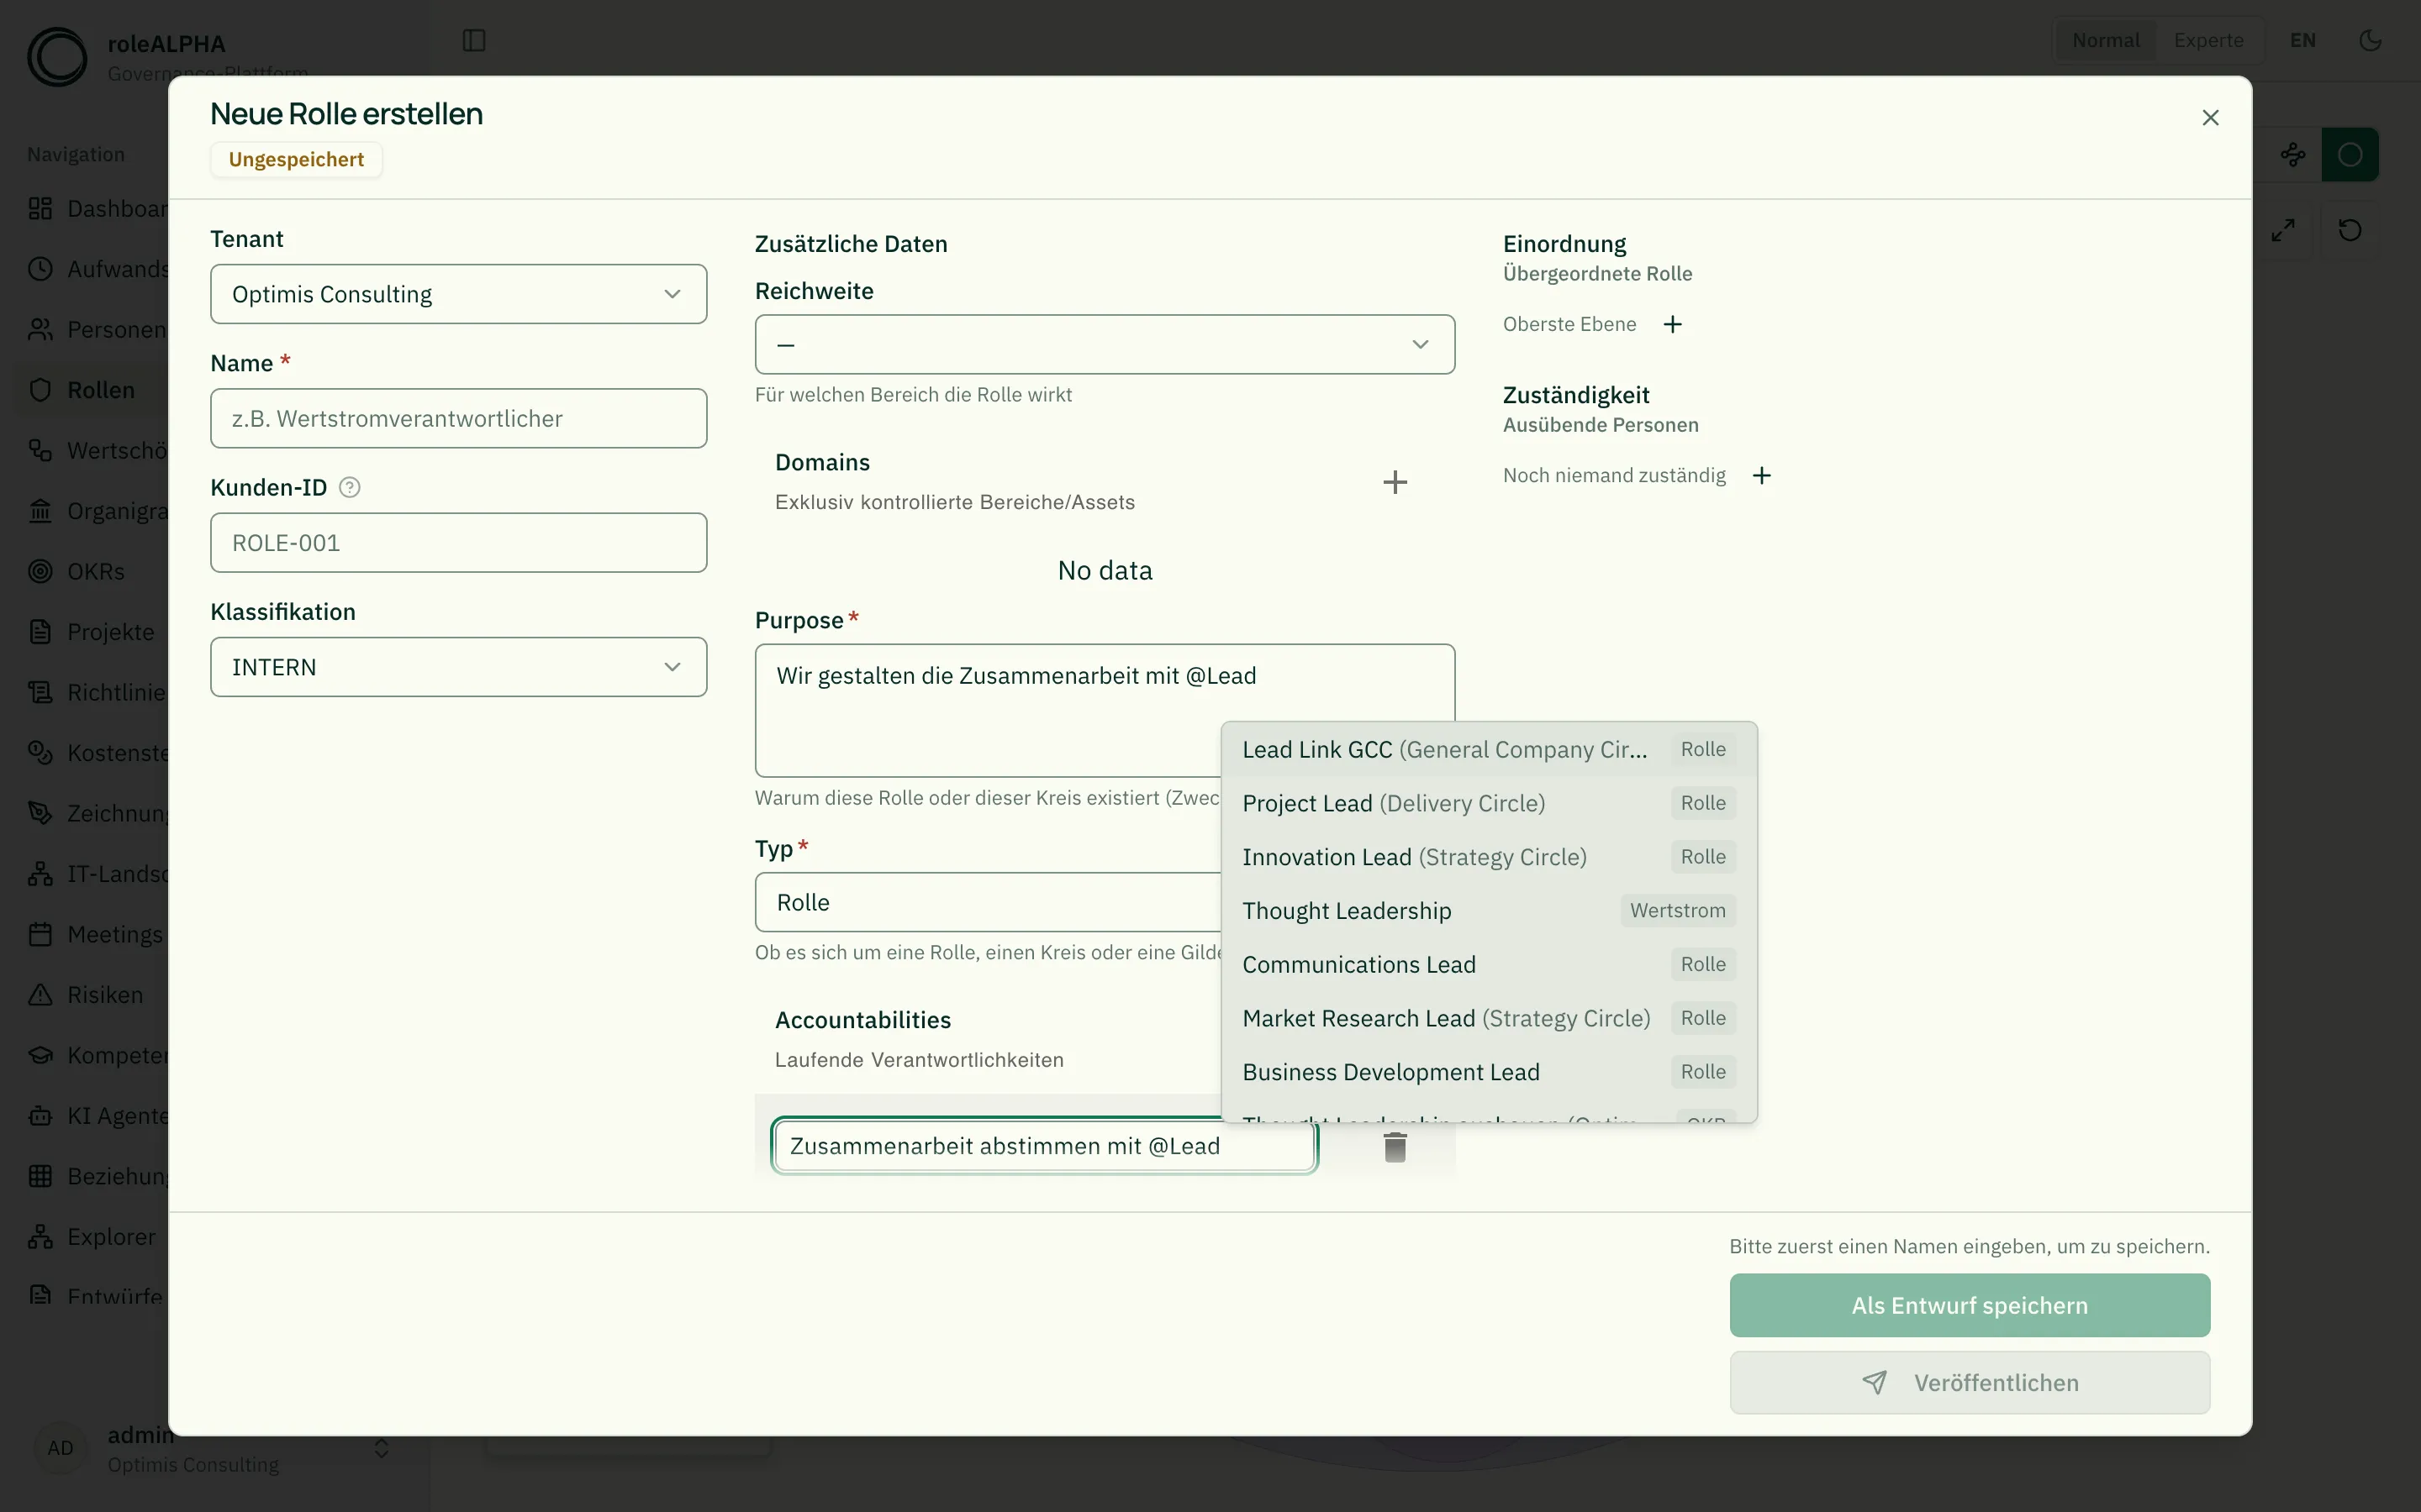Click the reset rotation icon behind dialog
This screenshot has width=2421, height=1512.
click(2350, 230)
